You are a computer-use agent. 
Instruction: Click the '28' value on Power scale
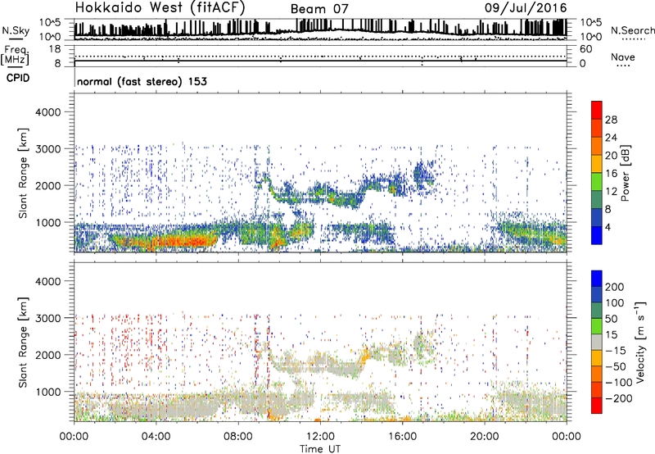click(611, 120)
